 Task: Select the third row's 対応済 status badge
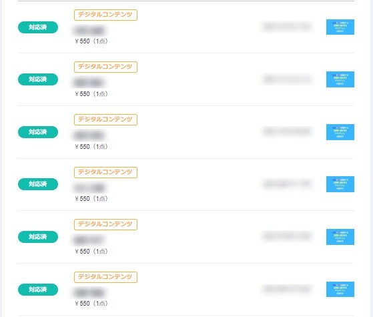click(x=38, y=132)
